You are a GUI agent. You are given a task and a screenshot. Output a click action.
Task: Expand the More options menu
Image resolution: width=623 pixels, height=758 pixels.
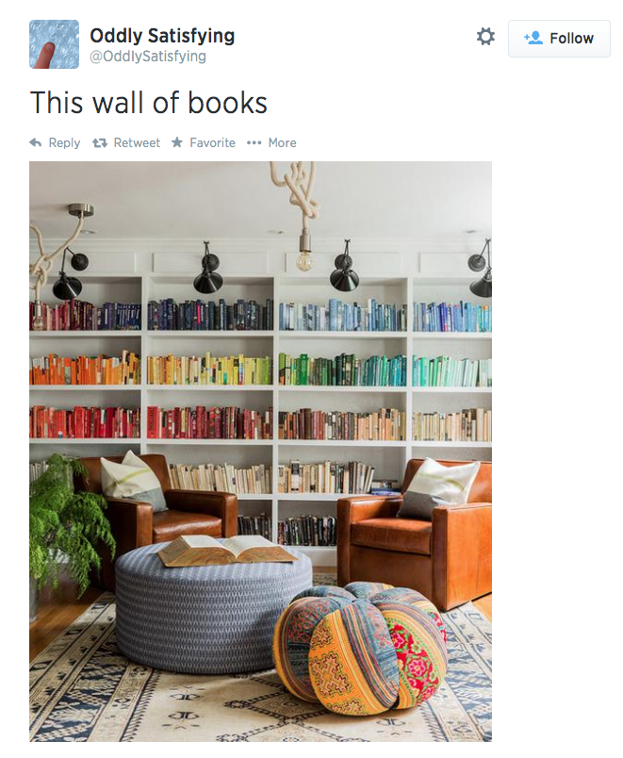(x=282, y=142)
